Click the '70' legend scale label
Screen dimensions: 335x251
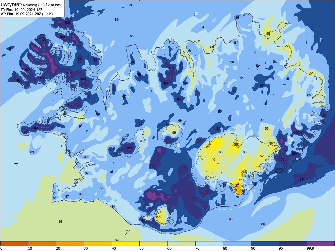197,248
